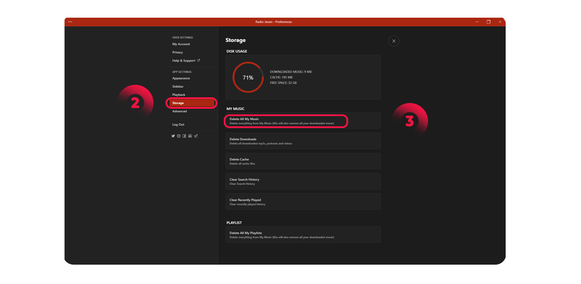Open the Telegram social link icon
The height and width of the screenshot is (284, 581).
pyautogui.click(x=196, y=136)
